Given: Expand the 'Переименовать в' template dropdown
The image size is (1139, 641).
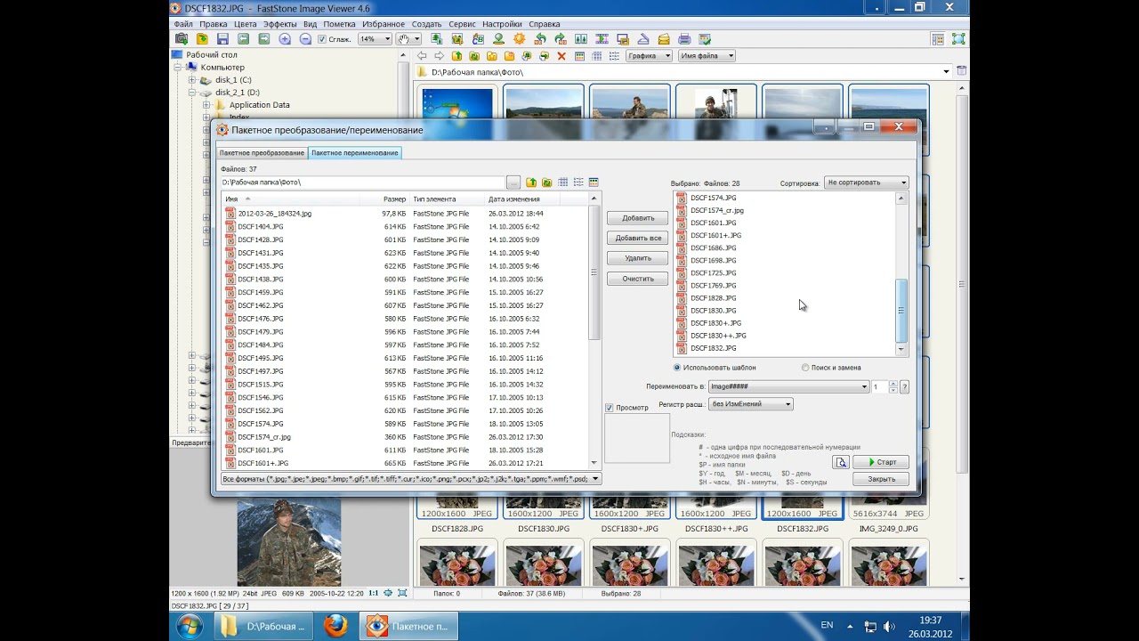Looking at the screenshot, I should click(863, 386).
